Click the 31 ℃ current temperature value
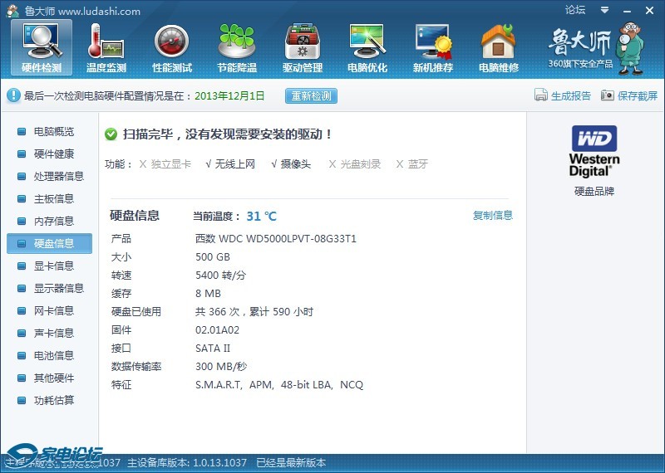Screen dimensions: 665x473 pyautogui.click(x=262, y=217)
